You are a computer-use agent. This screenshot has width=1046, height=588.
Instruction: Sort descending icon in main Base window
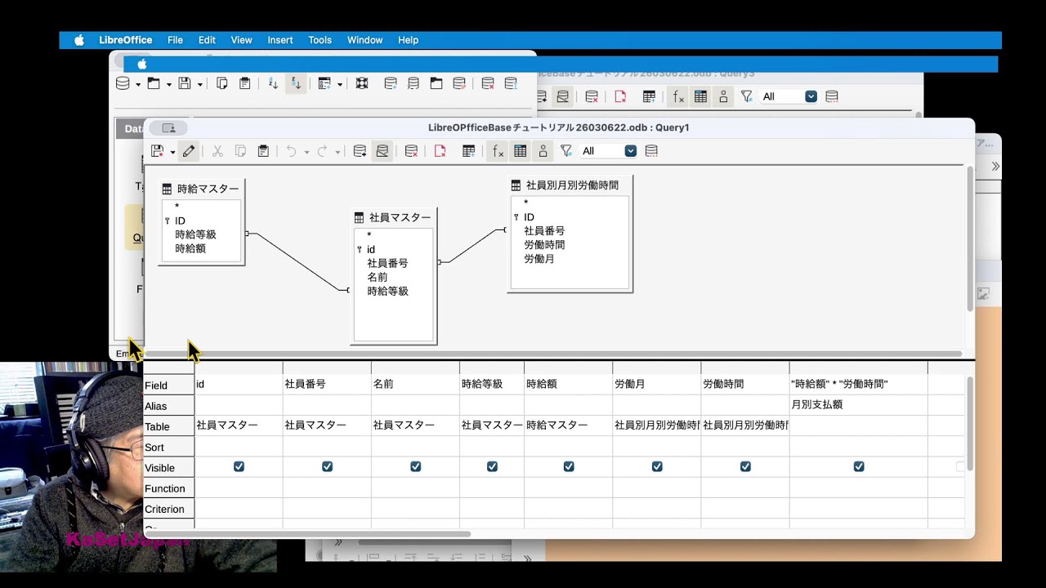point(296,83)
